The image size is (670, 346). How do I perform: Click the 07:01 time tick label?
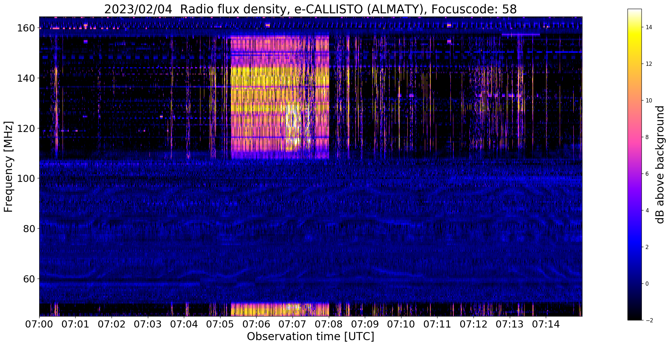tap(76, 324)
